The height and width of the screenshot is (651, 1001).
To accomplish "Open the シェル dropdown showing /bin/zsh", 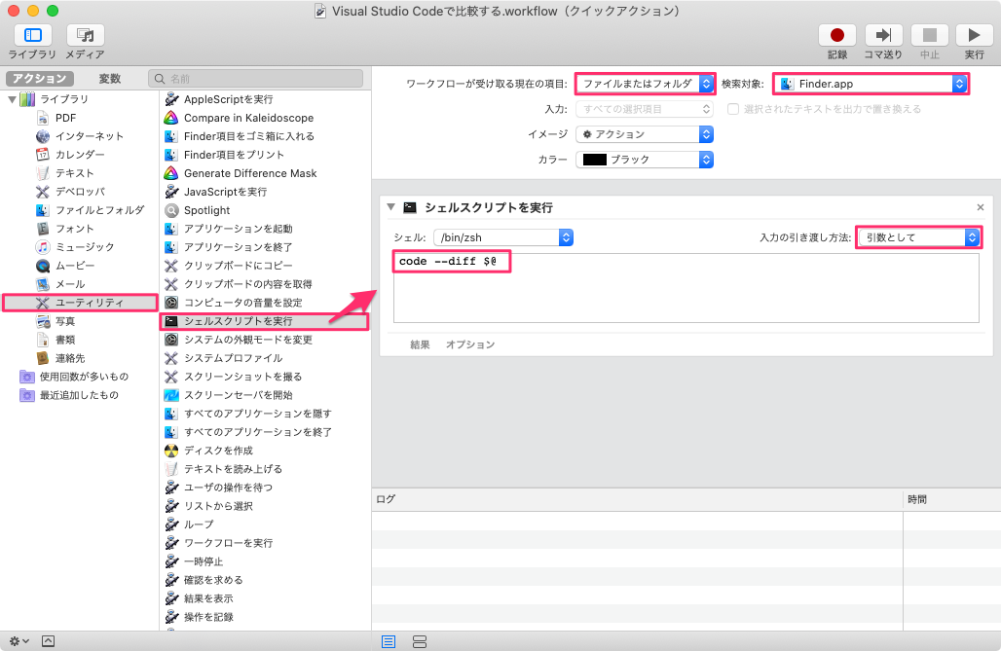I will pos(502,236).
